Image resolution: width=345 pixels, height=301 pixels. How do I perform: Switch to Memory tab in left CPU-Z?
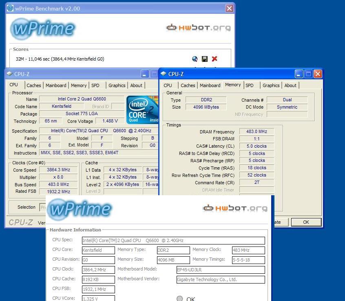(79, 85)
